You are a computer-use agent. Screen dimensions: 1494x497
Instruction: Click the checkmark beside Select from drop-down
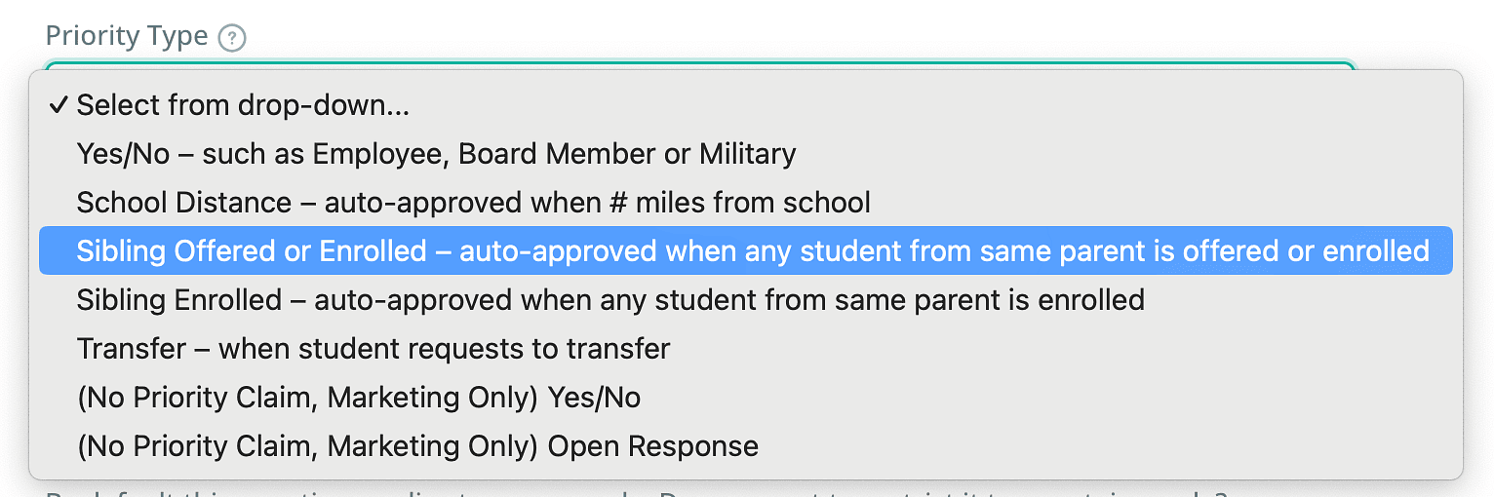pyautogui.click(x=59, y=105)
